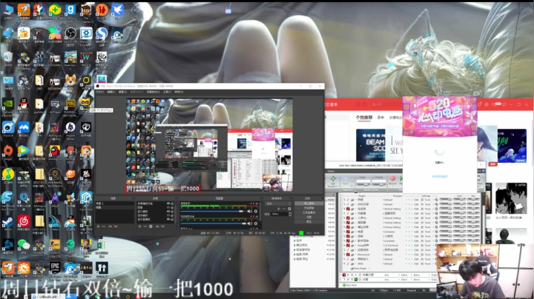Open the OBS Studio desktop shortcut

[70, 33]
